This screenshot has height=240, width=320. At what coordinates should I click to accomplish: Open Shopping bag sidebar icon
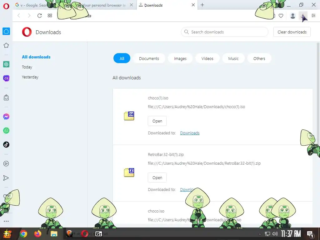pyautogui.click(x=6, y=97)
